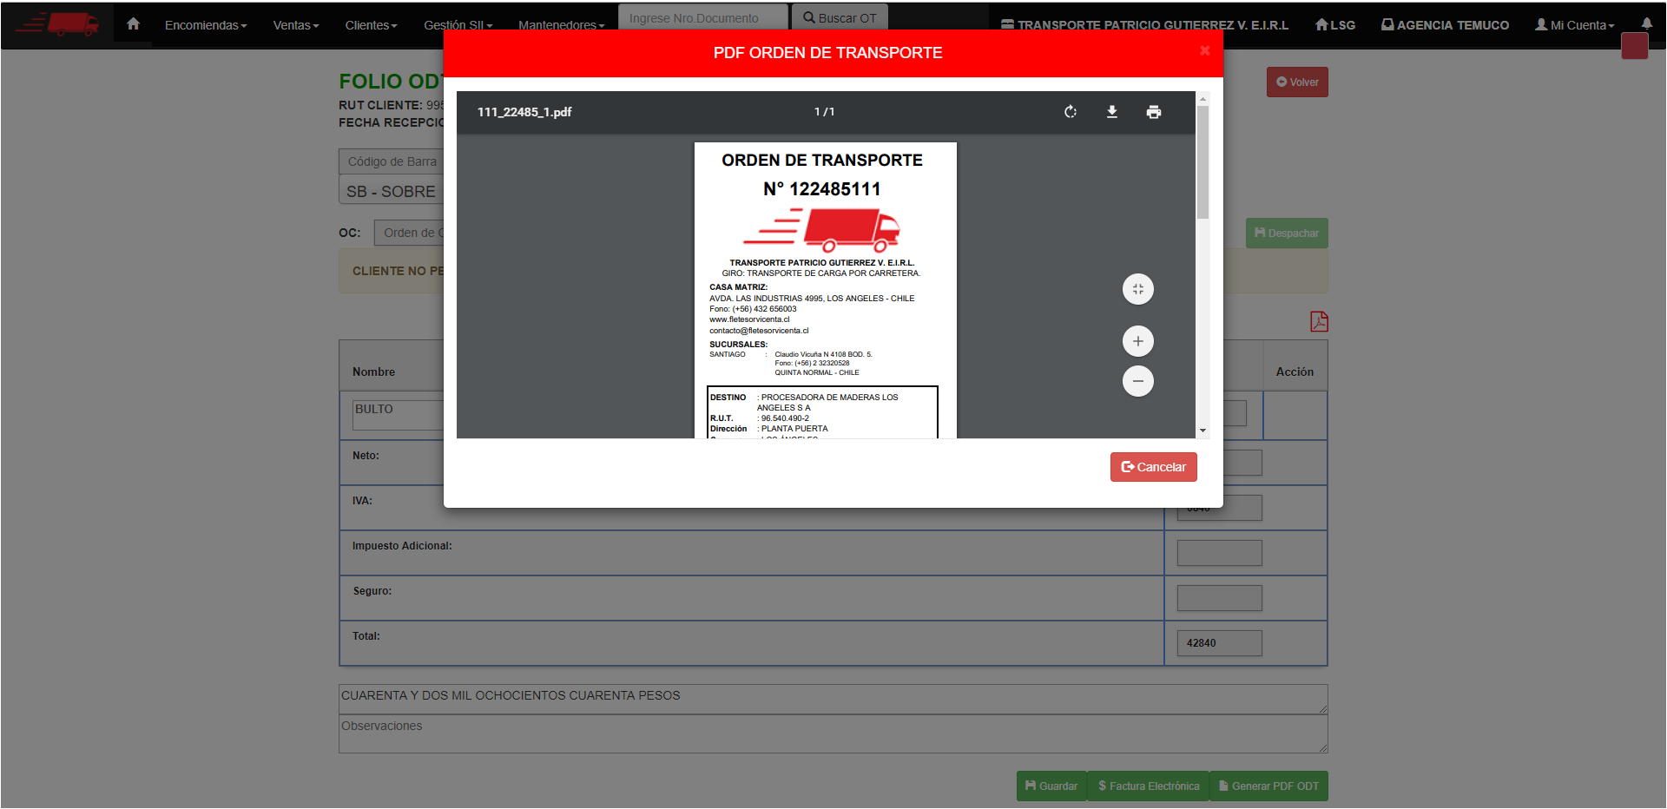Click the page indicator 1 / 1

[824, 112]
